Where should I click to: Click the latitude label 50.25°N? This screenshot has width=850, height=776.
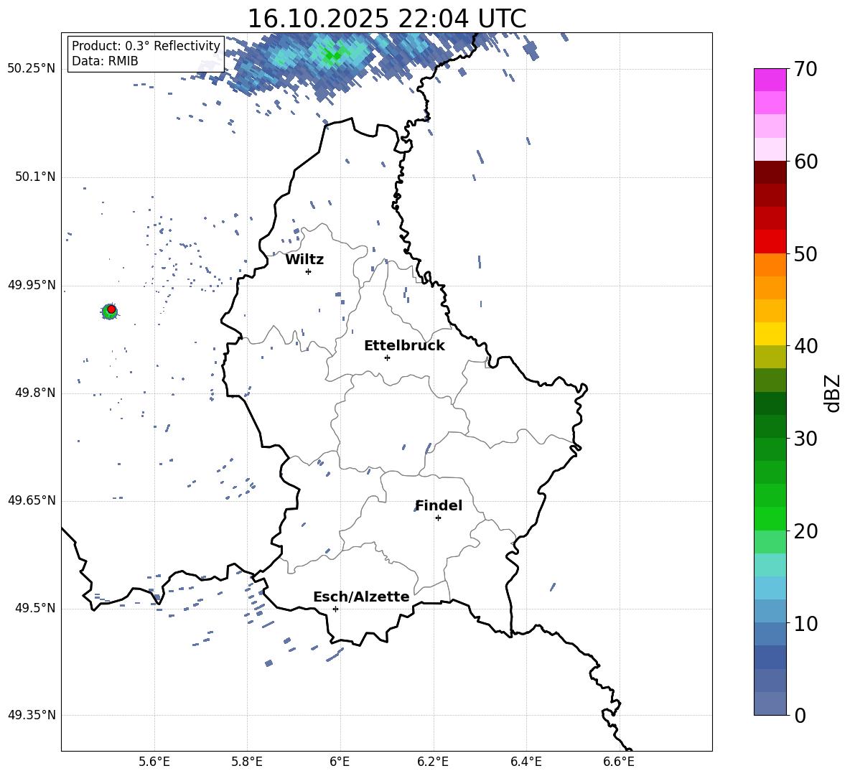[32, 69]
